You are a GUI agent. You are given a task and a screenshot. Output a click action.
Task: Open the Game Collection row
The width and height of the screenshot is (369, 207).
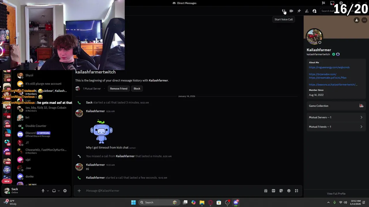(x=336, y=106)
